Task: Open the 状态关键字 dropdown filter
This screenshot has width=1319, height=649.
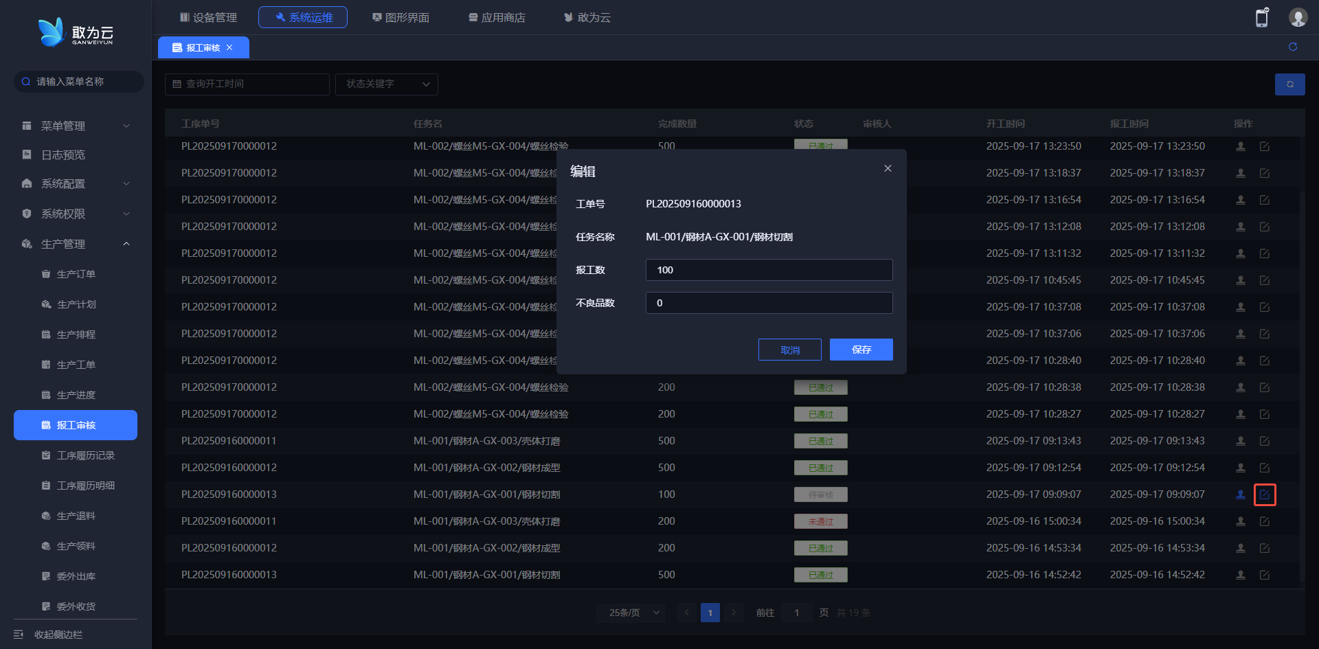Action: [386, 84]
